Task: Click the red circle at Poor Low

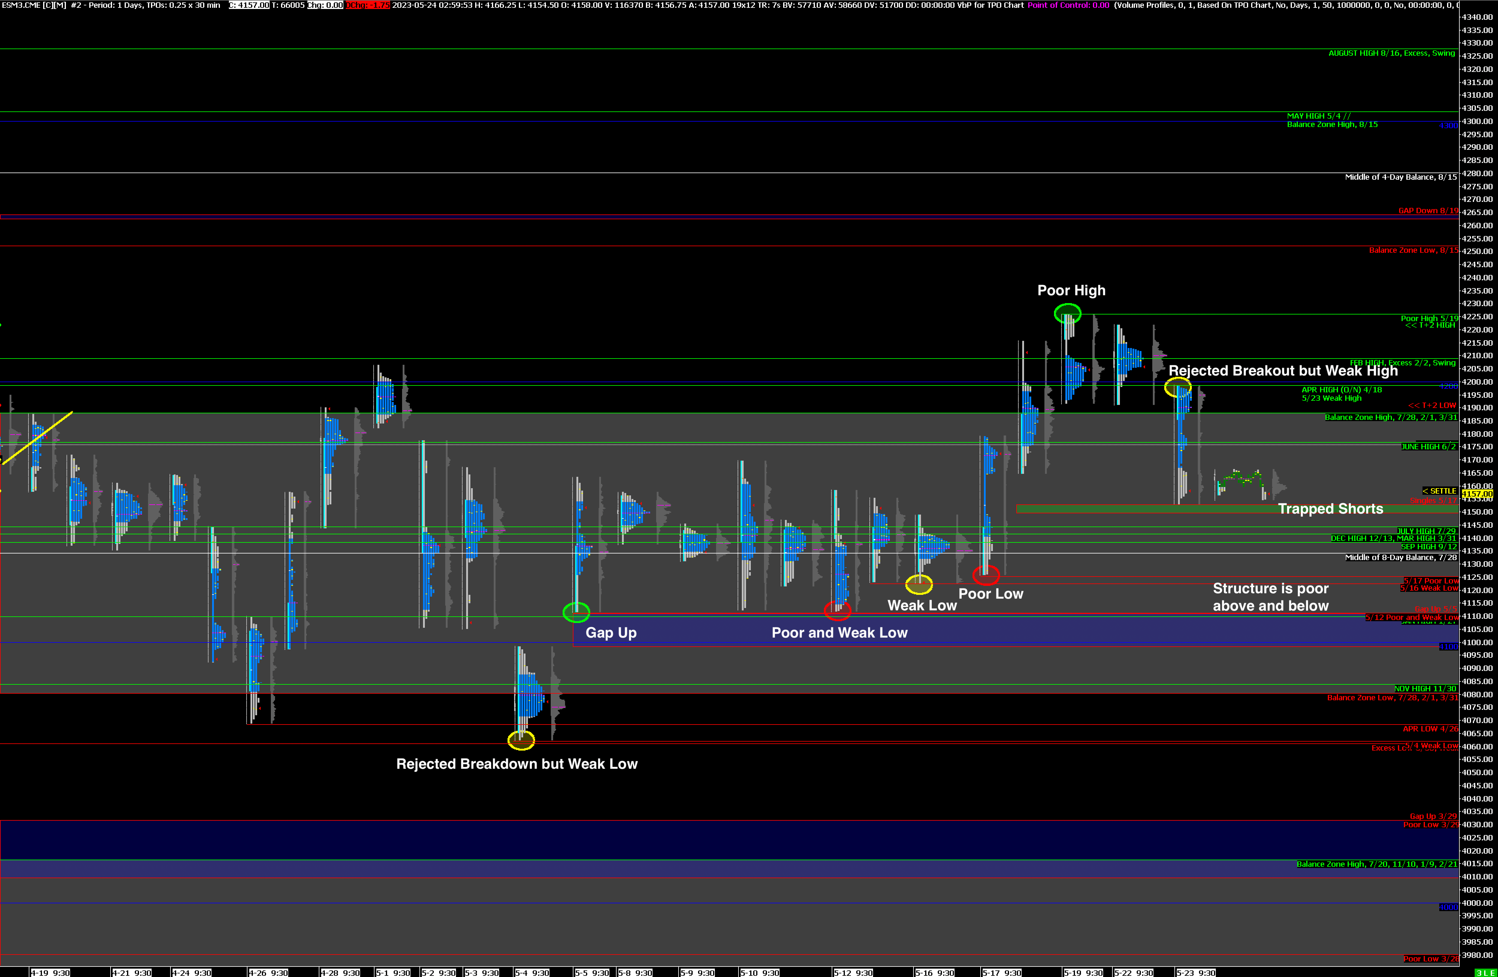Action: [986, 574]
